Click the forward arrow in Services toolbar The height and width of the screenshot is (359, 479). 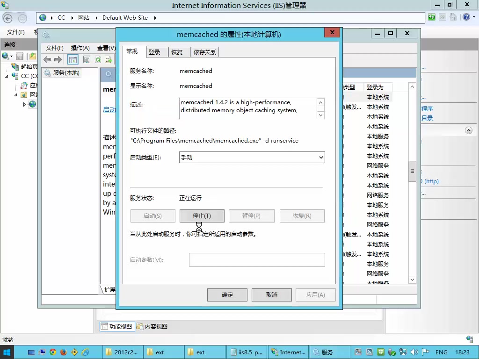tap(58, 59)
